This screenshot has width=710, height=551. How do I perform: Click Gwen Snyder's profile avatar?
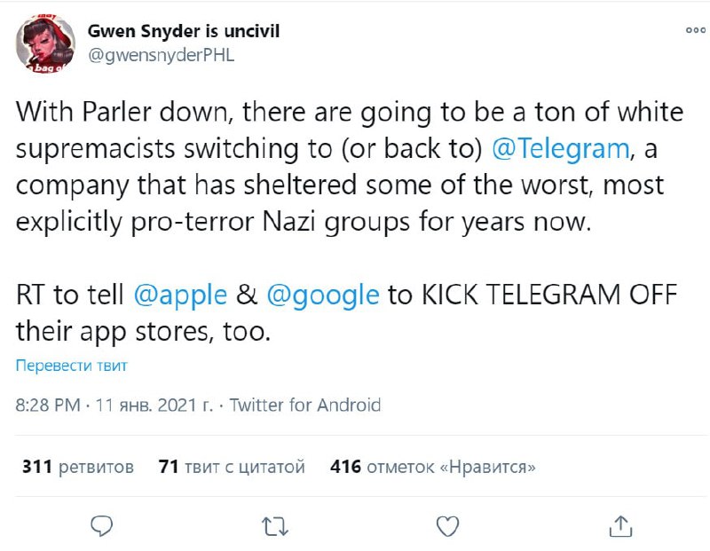46,42
